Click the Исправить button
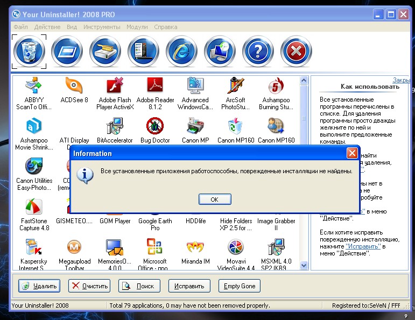The width and height of the screenshot is (415, 320). [x=189, y=286]
